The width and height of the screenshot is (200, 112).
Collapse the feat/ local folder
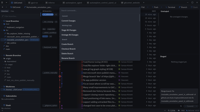click(2, 24)
